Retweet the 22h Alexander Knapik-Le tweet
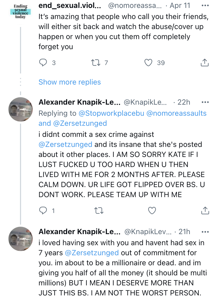 [x=99, y=210]
